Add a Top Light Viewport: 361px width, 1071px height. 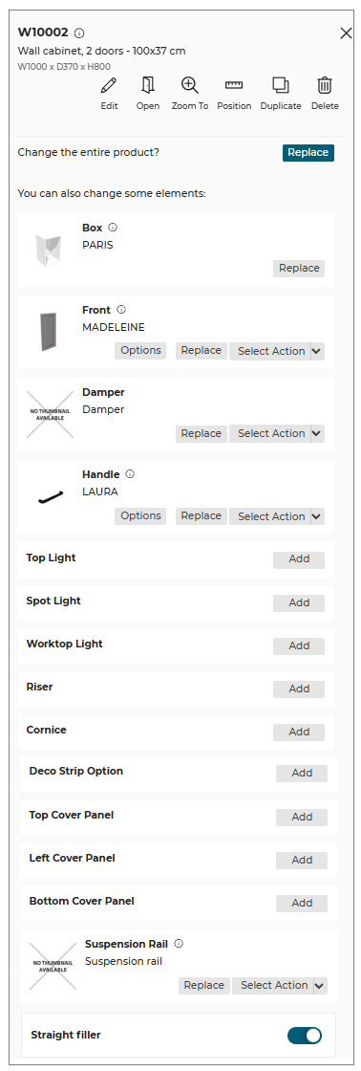point(299,558)
